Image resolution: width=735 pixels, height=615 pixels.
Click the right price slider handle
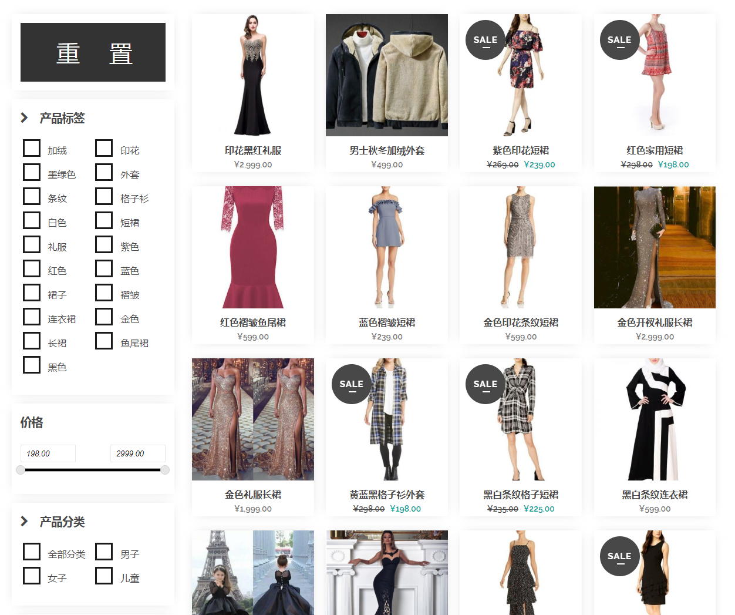click(165, 470)
